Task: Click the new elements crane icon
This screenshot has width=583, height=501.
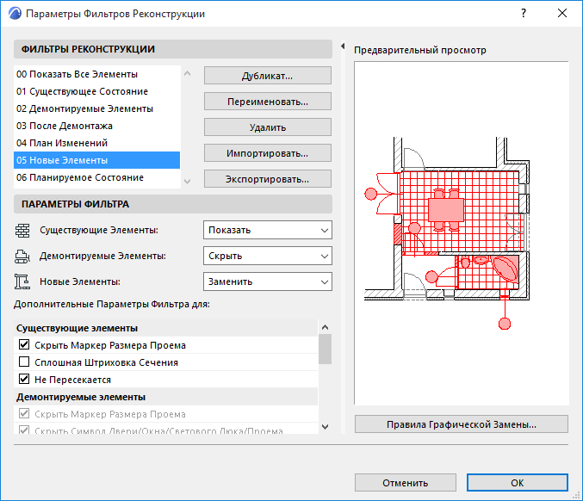Action: tap(22, 281)
